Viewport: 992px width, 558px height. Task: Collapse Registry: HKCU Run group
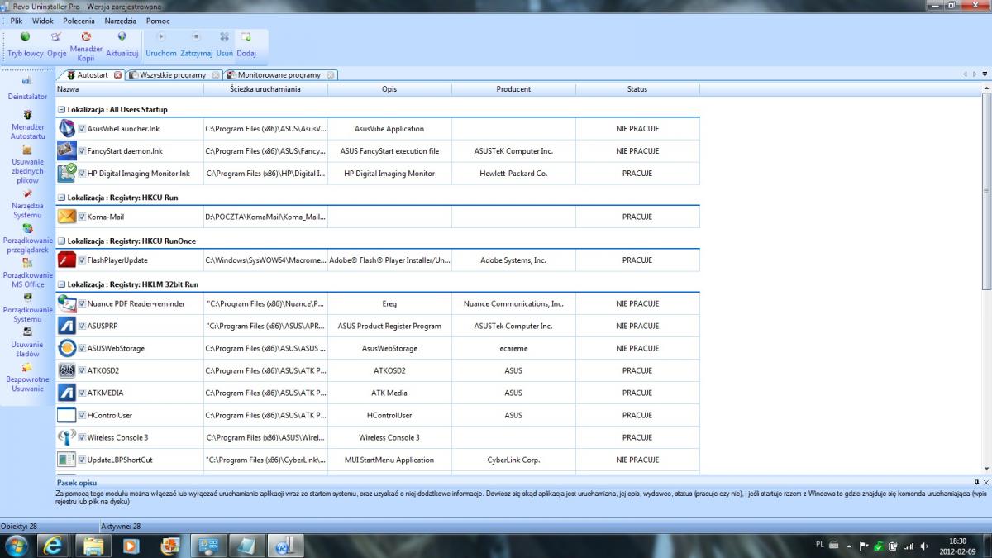point(62,198)
